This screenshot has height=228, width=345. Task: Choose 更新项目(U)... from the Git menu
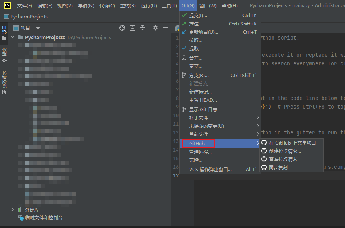220,32
